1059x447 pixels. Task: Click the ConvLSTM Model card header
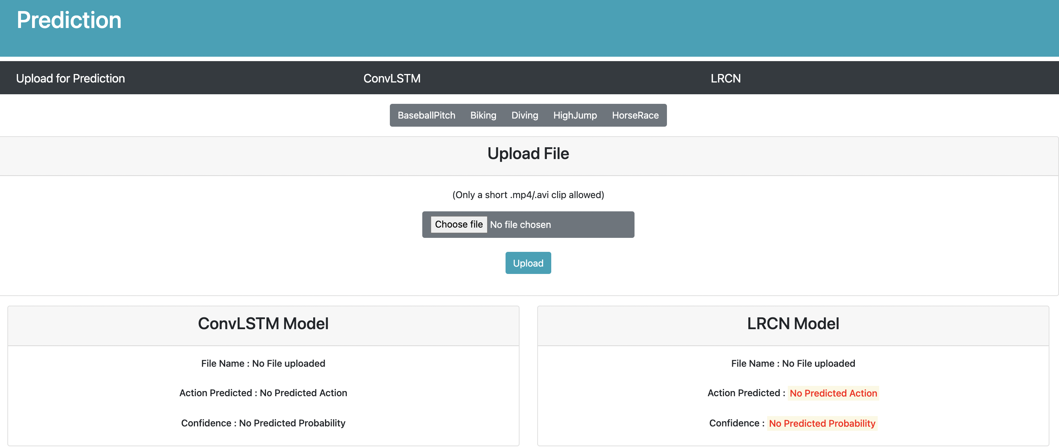pos(263,324)
